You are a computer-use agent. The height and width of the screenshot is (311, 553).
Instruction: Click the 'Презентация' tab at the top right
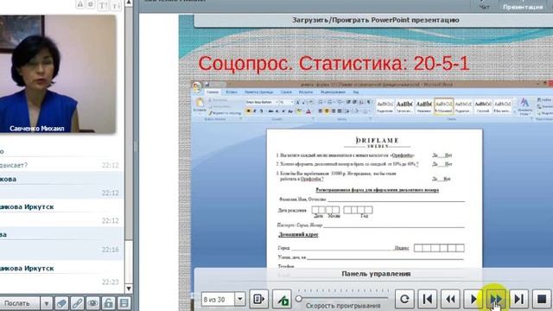point(523,6)
